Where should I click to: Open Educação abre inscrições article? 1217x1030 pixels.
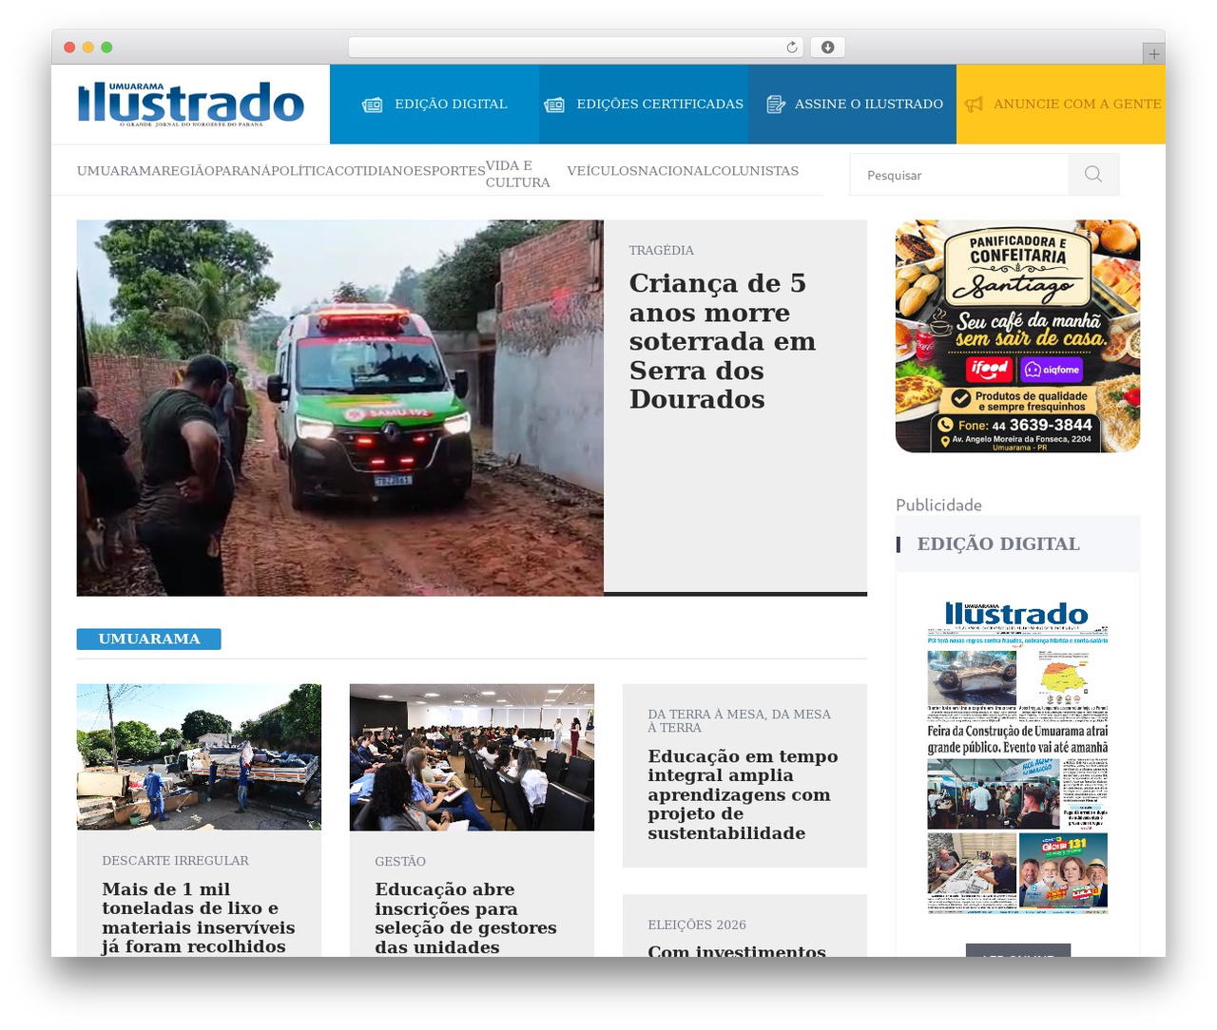click(x=466, y=918)
